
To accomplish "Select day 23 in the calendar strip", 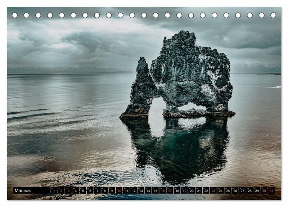I will click(213, 190).
